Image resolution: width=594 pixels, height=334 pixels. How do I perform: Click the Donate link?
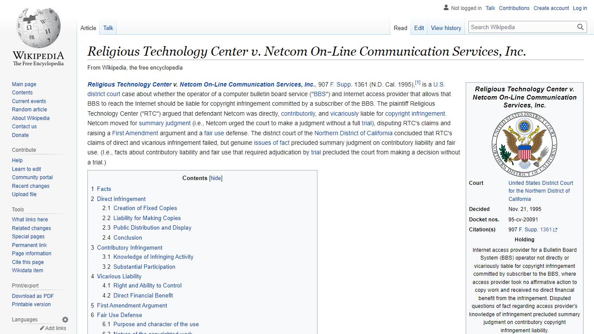point(20,135)
